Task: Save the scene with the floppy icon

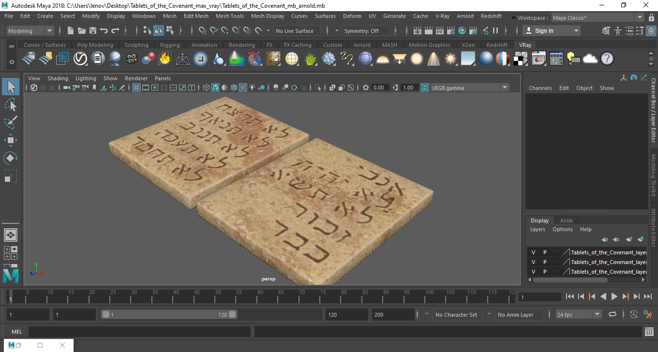Action: (x=93, y=30)
